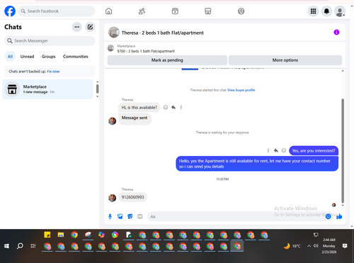Screen dimensions: 354x263
Task: Click the Search Messenger field
Action: coord(50,41)
